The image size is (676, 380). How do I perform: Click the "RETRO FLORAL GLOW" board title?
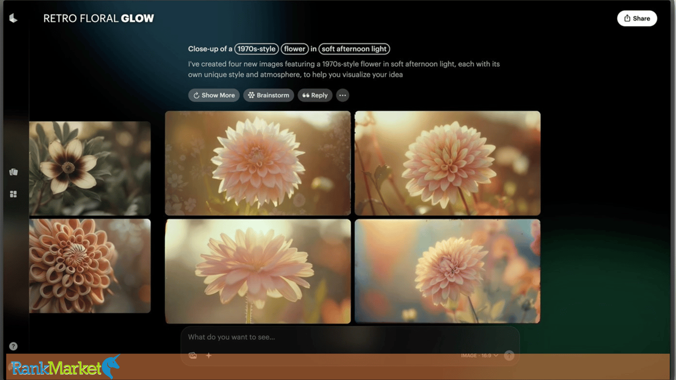click(x=99, y=19)
